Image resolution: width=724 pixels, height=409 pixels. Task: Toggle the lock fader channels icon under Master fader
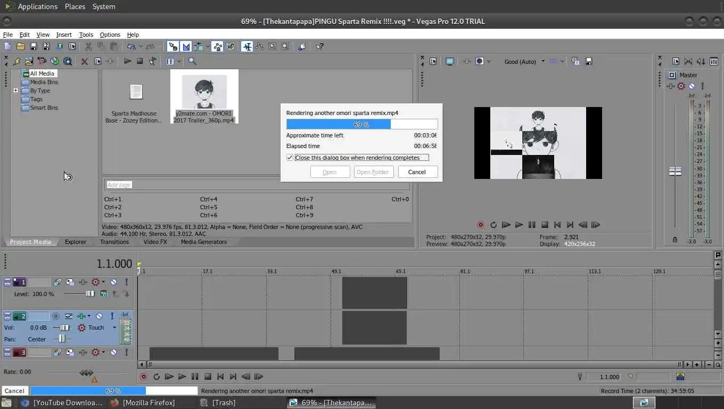675,240
